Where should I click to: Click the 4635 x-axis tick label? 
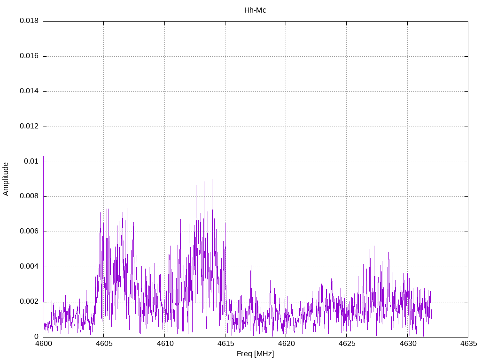tap(468, 344)
